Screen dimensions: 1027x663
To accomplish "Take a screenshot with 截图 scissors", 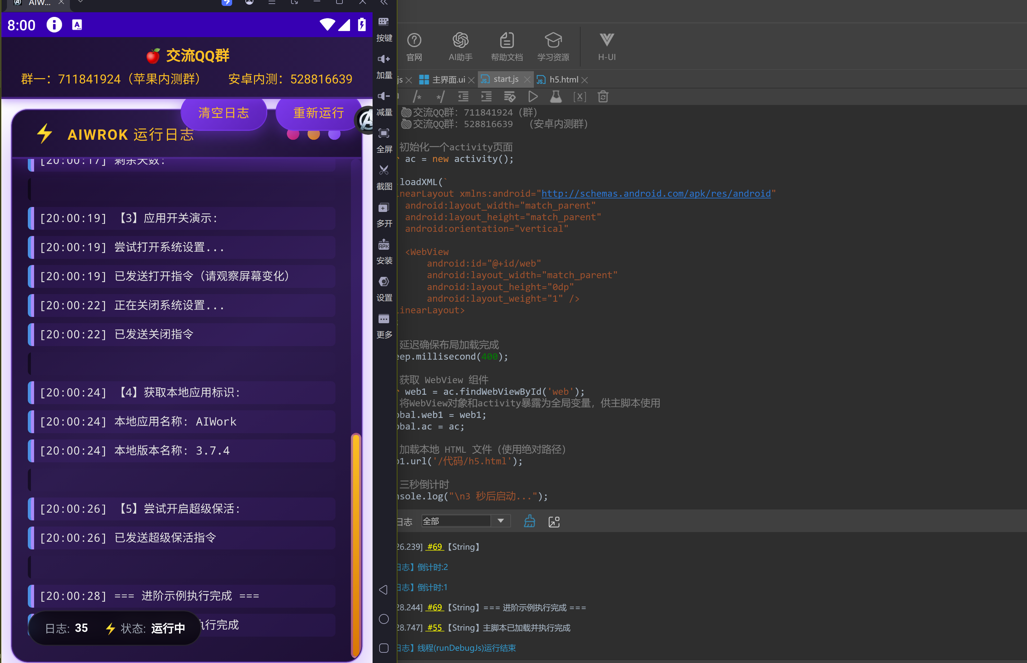I will point(384,178).
